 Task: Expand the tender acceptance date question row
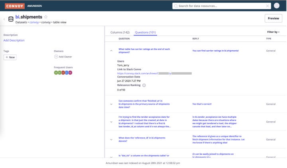click(111, 122)
